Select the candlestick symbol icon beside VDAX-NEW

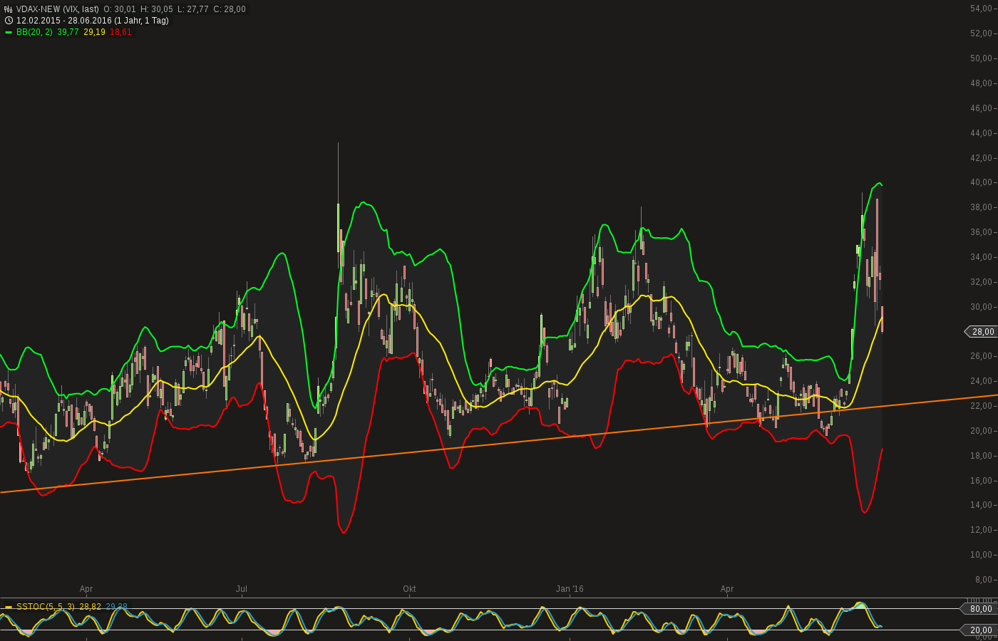point(8,9)
